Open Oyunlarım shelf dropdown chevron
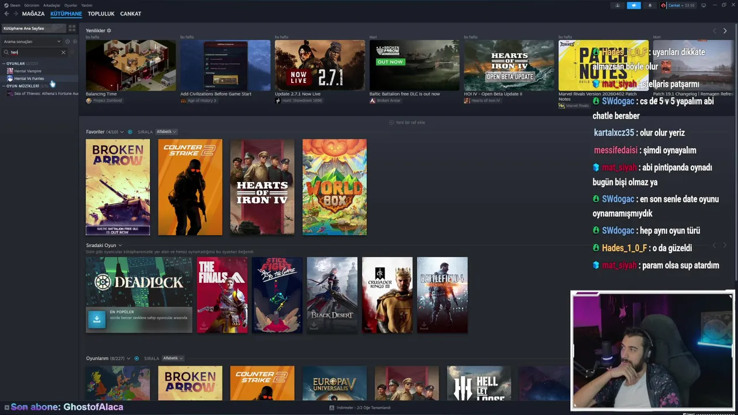This screenshot has height=415, width=738. [x=129, y=359]
